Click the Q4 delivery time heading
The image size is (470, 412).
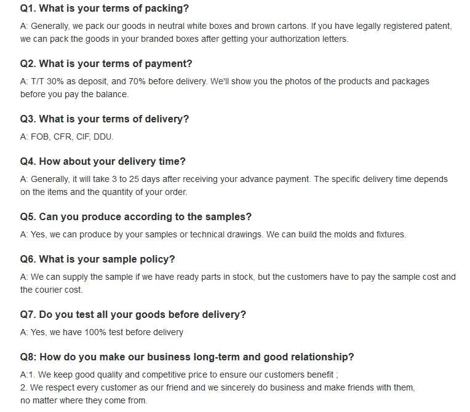click(x=103, y=162)
